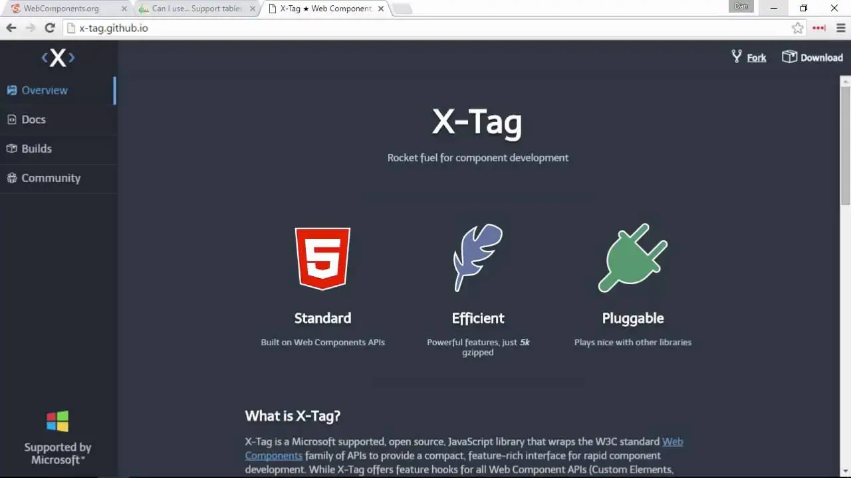Click the Standard heading

click(x=322, y=318)
